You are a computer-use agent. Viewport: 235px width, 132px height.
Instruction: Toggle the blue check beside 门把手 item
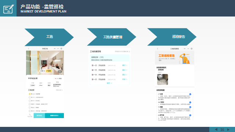click(190, 102)
